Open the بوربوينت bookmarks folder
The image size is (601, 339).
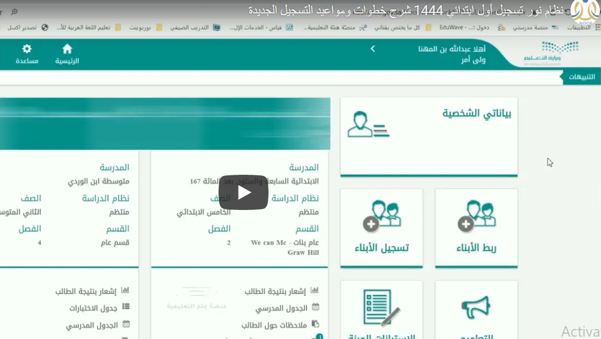[140, 28]
